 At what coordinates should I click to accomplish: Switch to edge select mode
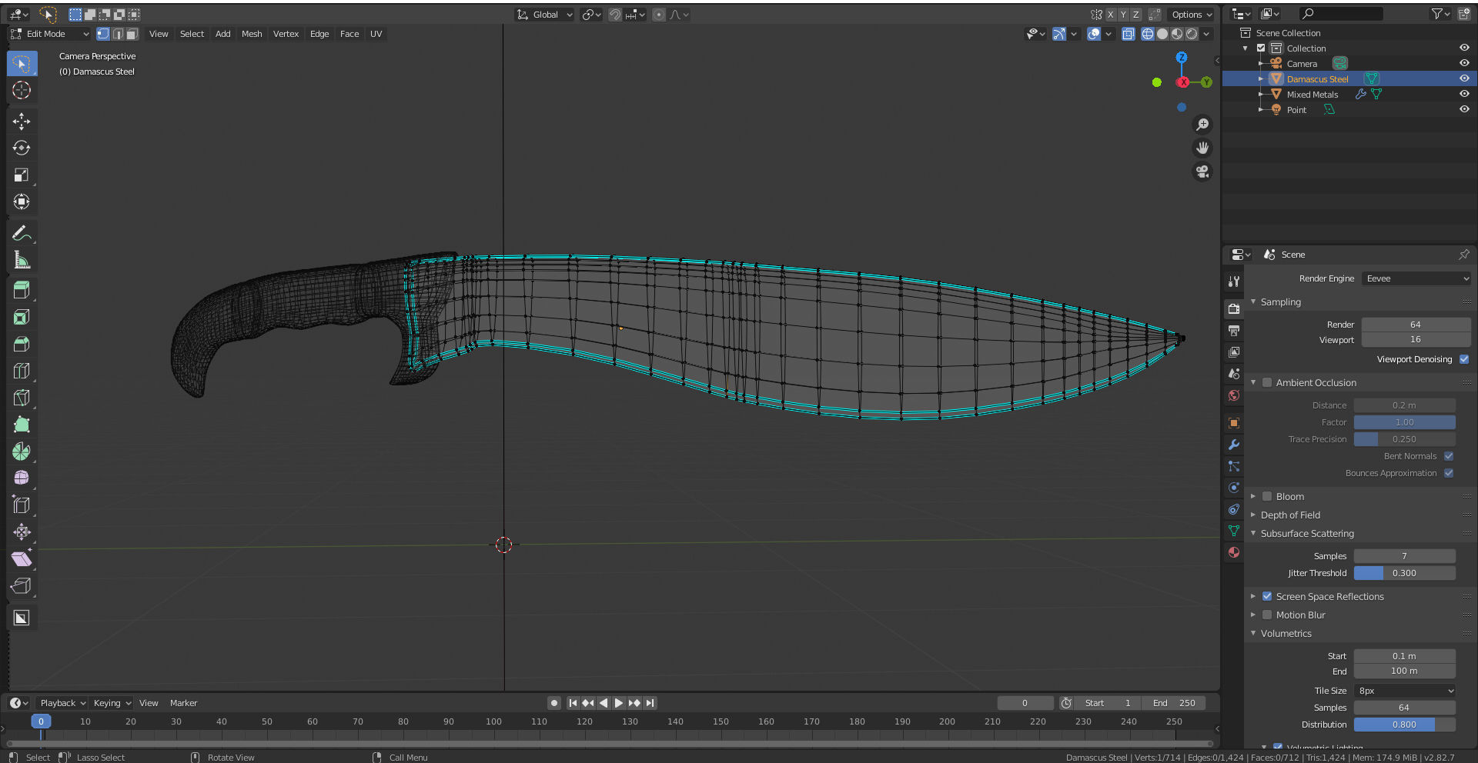[118, 34]
